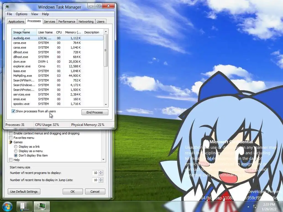Select the services.exe process
This screenshot has width=283, height=212.
tap(57, 94)
